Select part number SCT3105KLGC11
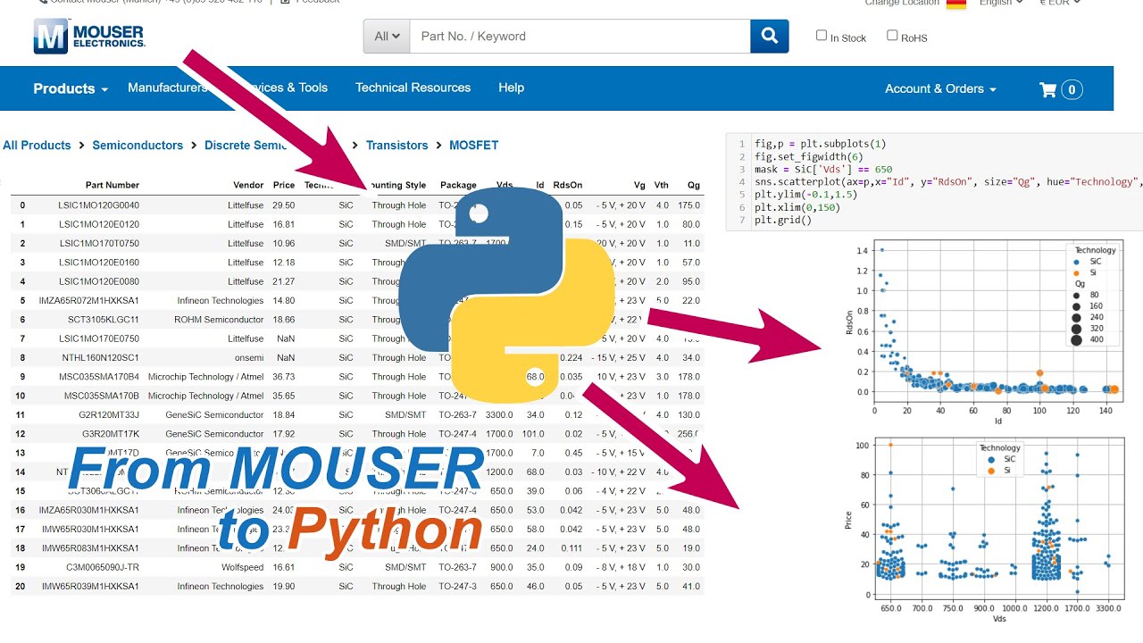 pos(104,320)
